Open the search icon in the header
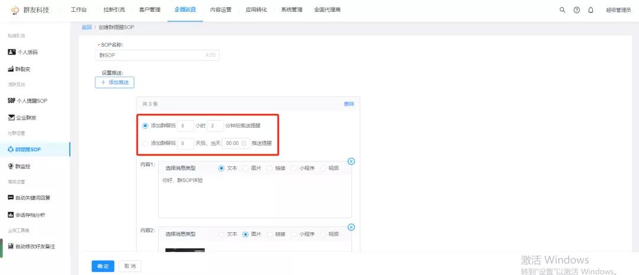 [563, 10]
